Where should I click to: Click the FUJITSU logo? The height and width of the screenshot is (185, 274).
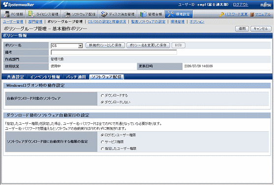pos(266,5)
